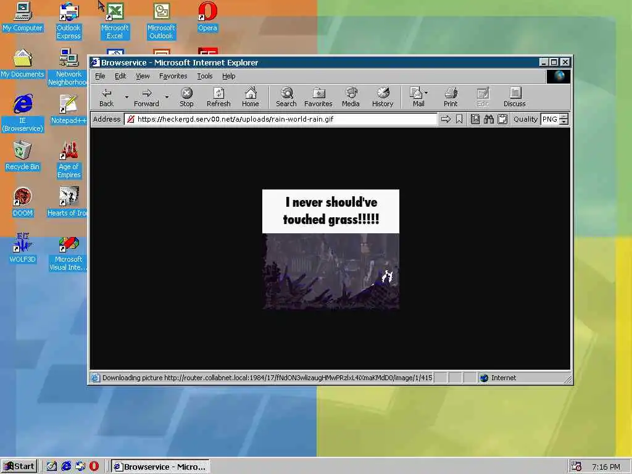
Task: Click the Quality PNG value field
Action: [550, 119]
